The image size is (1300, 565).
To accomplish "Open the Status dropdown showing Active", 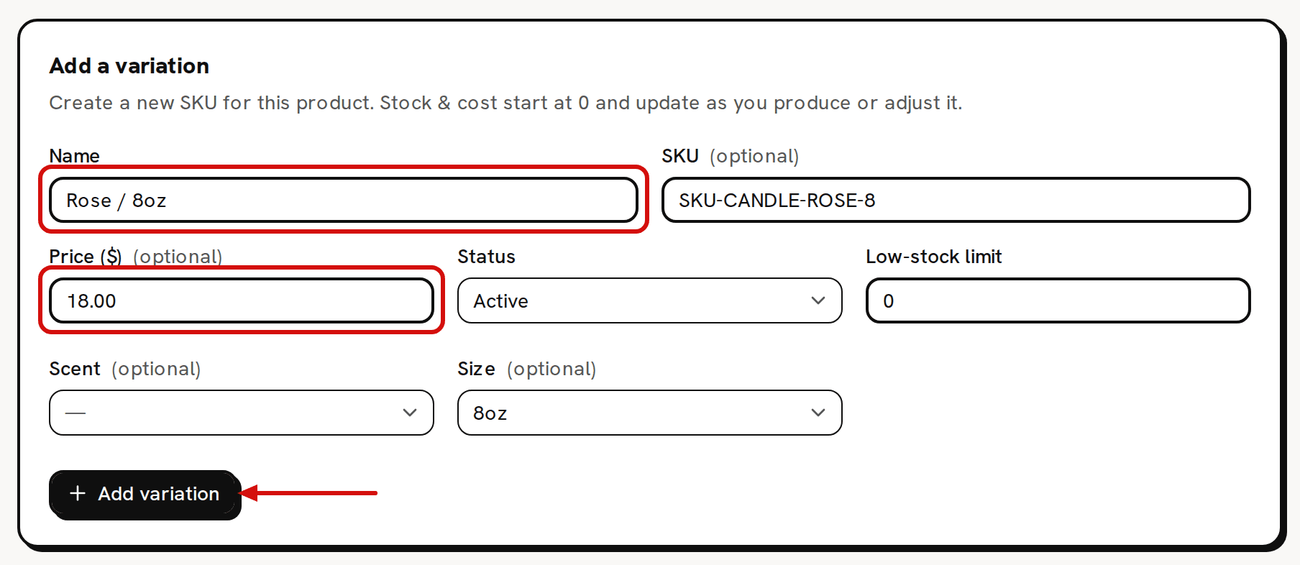I will (x=649, y=300).
